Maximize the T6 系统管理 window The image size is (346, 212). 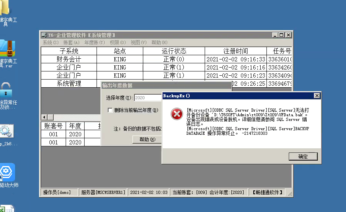point(282,35)
